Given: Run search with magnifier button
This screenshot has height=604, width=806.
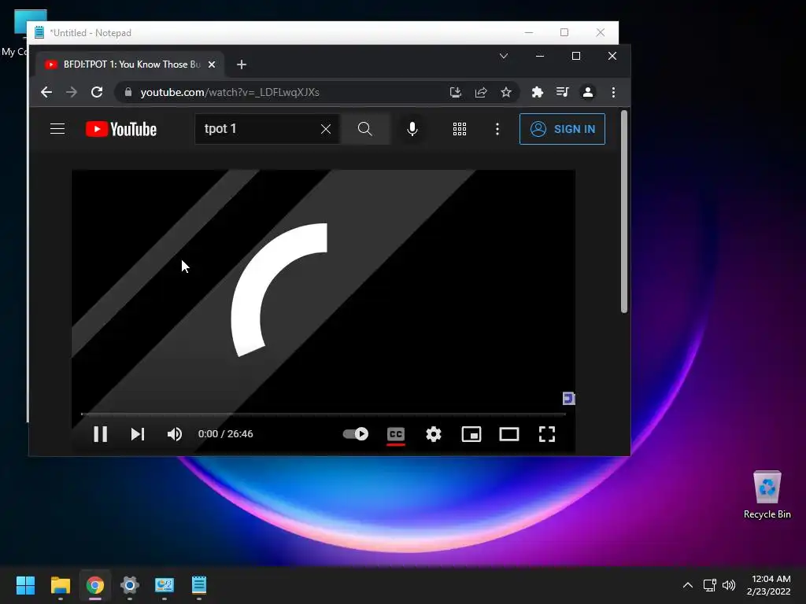Looking at the screenshot, I should pyautogui.click(x=365, y=128).
